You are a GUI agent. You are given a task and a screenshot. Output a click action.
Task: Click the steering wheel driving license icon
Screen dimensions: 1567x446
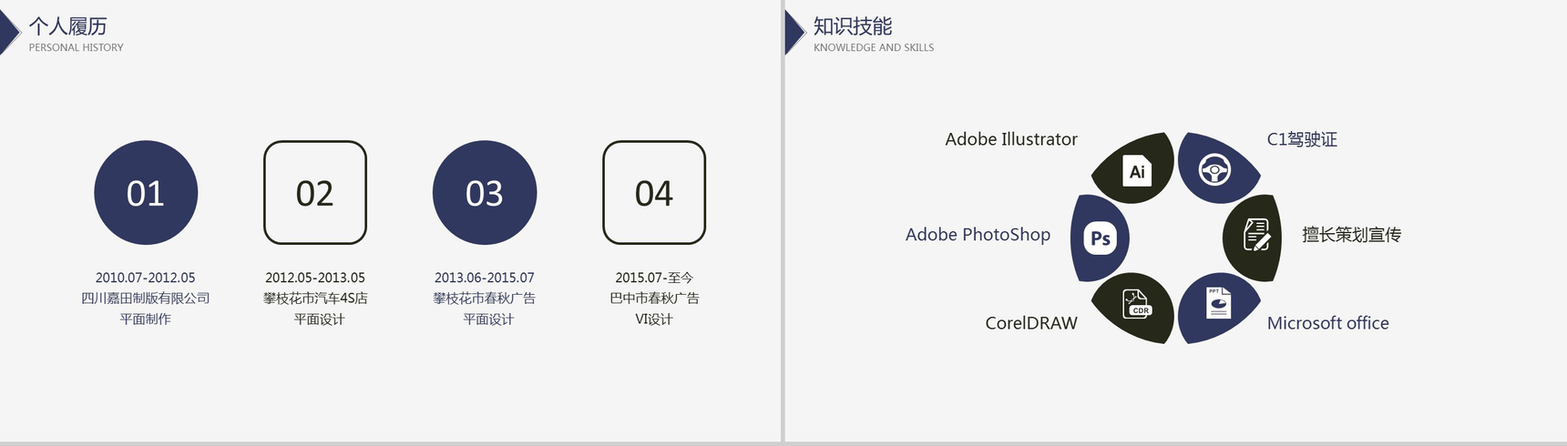(x=1214, y=169)
